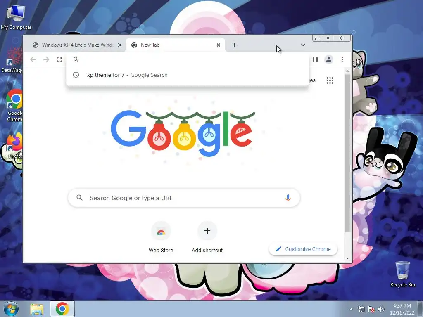This screenshot has height=317, width=423.
Task: Close the New Tab tab
Action: 219,45
